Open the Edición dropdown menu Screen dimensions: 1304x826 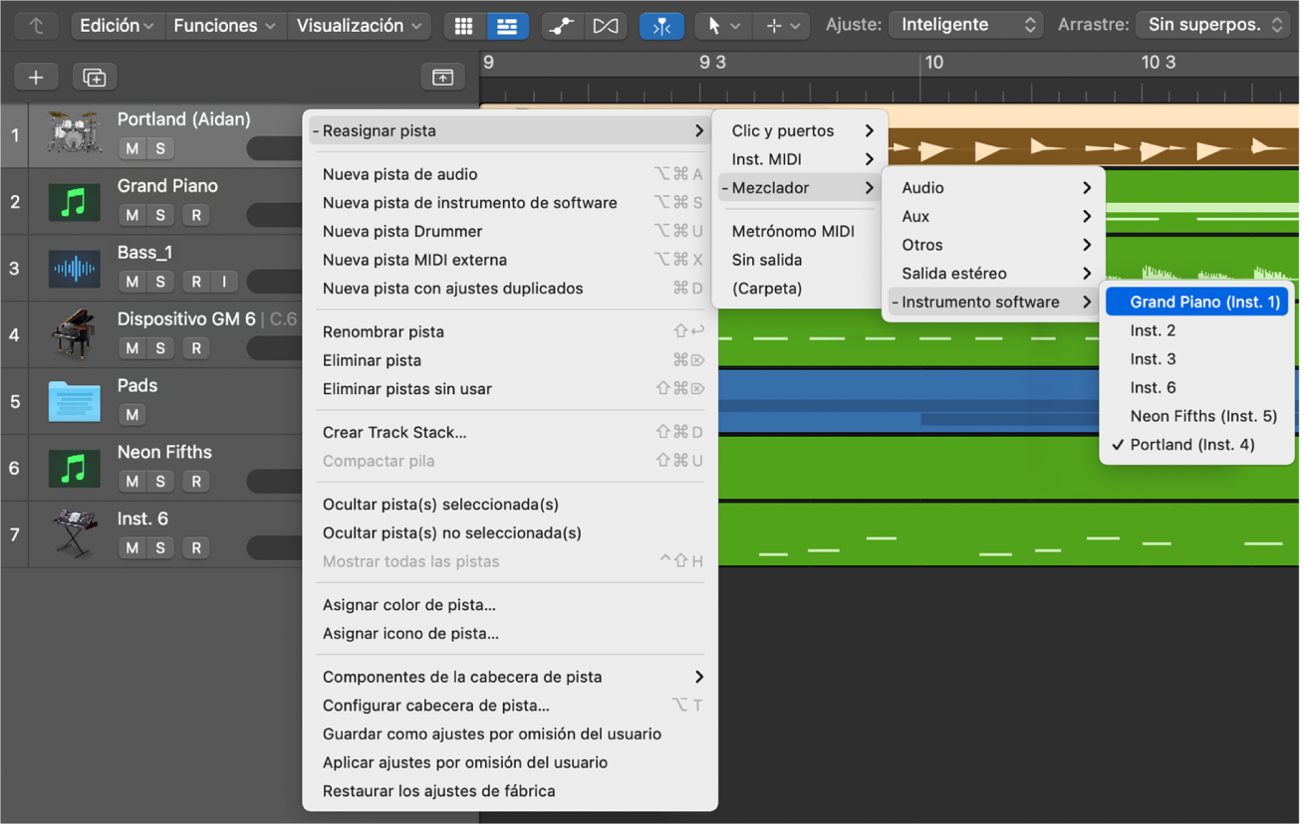pos(117,26)
